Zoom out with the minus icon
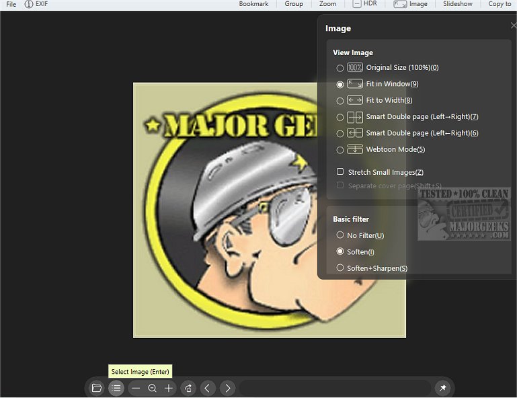 [x=136, y=388]
